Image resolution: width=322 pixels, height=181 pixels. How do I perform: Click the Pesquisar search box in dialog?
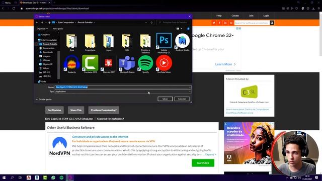173,22
